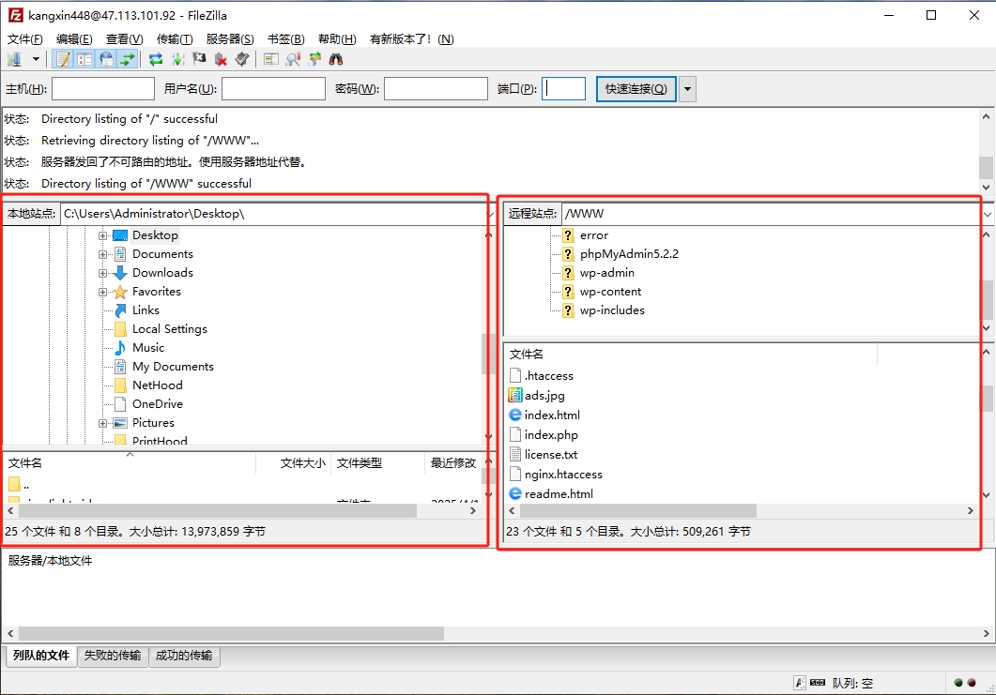996x695 pixels.
Task: Select the index.php remote file
Action: (551, 435)
